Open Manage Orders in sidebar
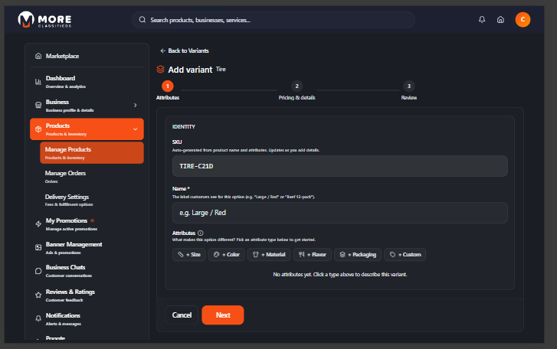 (65, 176)
